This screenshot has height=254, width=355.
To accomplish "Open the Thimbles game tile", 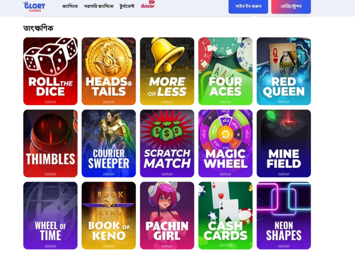I will point(50,143).
